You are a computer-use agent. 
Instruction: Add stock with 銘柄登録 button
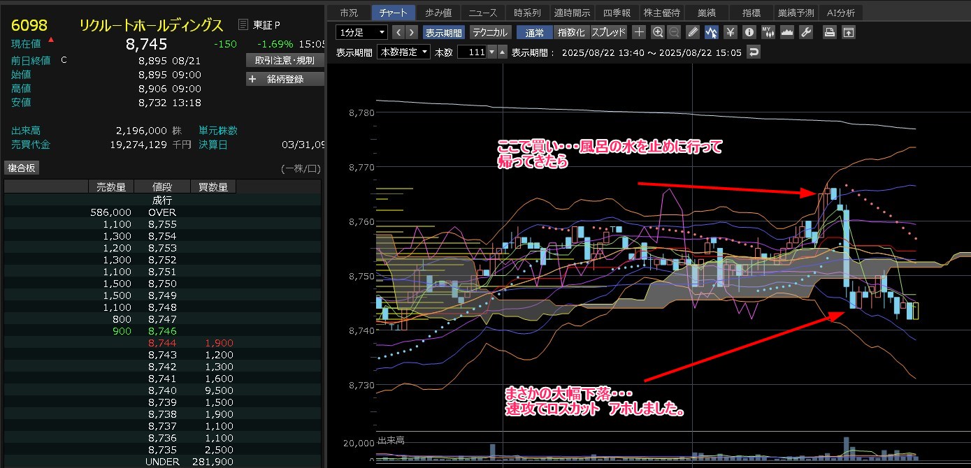285,79
